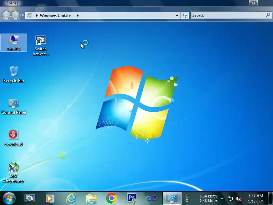Click the address bar location icon
Screen dimensions: 273x205
(29, 15)
